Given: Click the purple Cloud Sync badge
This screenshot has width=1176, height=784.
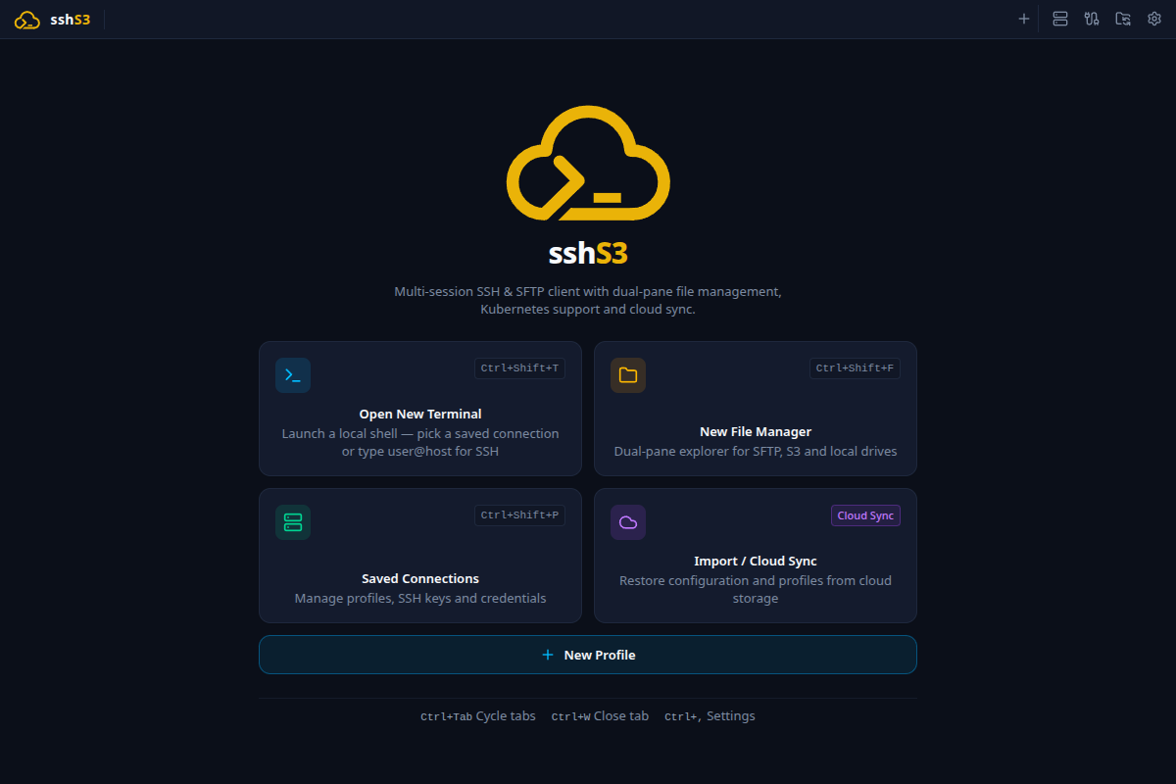Looking at the screenshot, I should 865,515.
